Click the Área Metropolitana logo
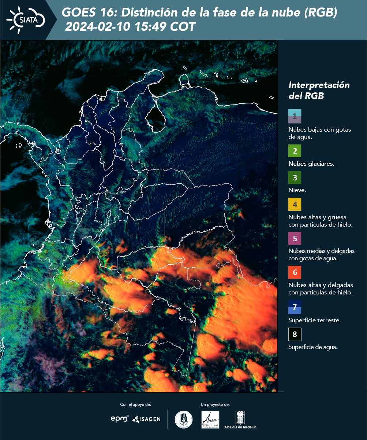Viewport: 367px width, 440px height. (x=210, y=419)
